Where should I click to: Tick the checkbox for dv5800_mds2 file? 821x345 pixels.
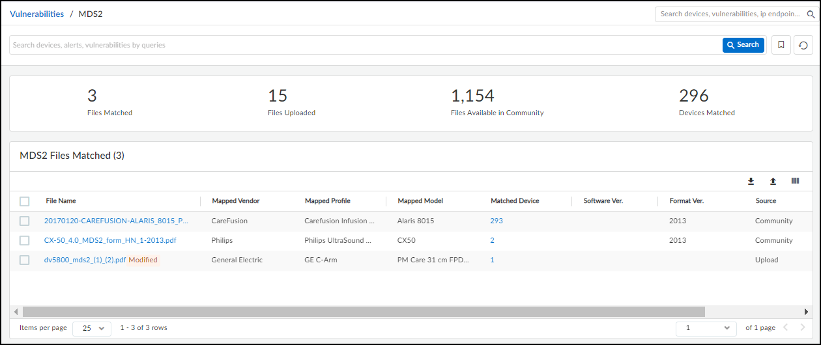point(25,260)
